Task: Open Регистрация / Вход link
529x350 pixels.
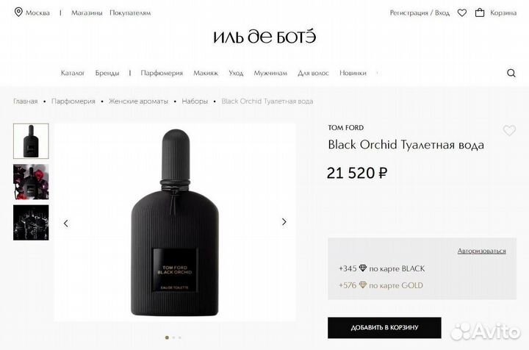Action: pyautogui.click(x=420, y=12)
